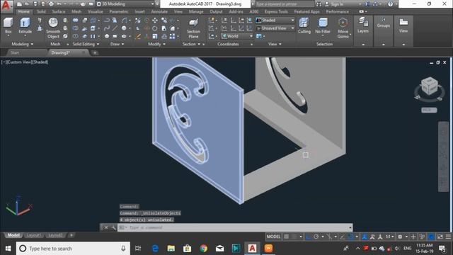453x255 pixels.
Task: Click the search binoculars icon
Action: pos(319,4)
